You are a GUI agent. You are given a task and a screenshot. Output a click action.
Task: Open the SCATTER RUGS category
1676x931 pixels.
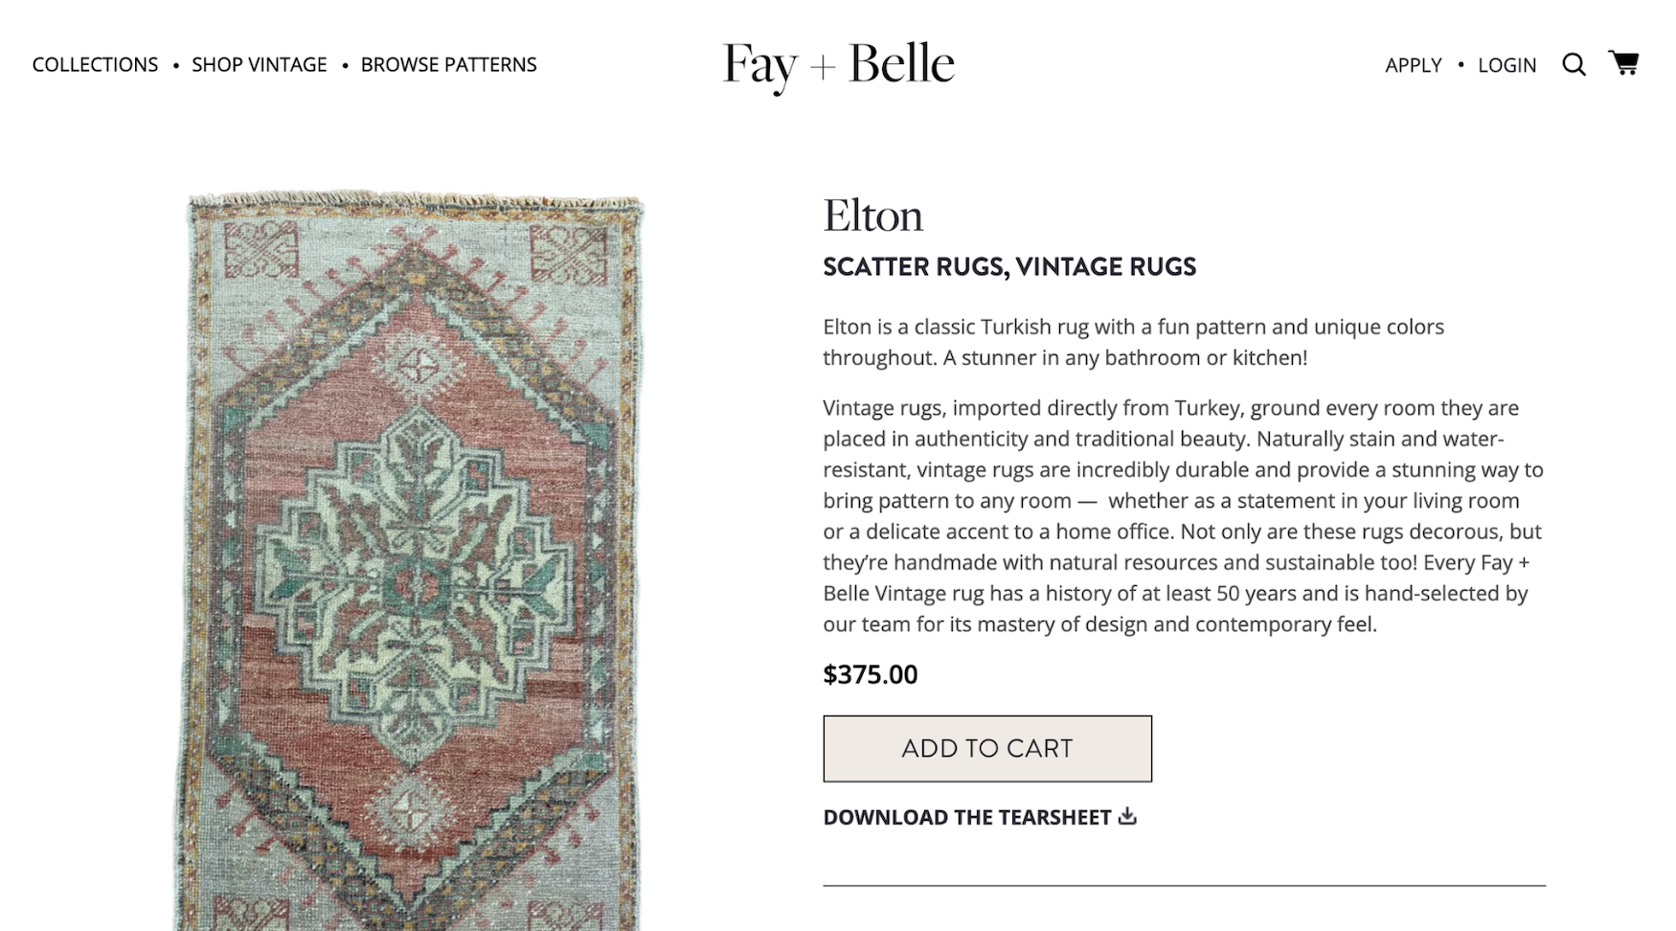tap(917, 266)
